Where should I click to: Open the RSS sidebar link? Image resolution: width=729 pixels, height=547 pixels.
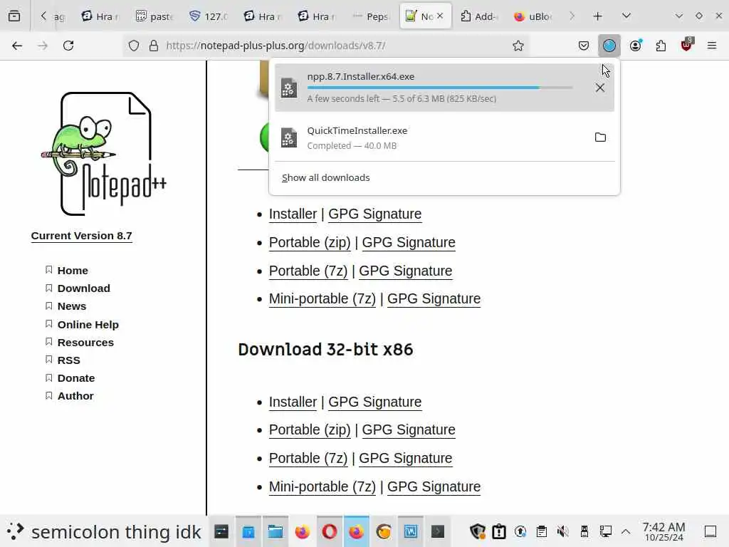click(69, 360)
